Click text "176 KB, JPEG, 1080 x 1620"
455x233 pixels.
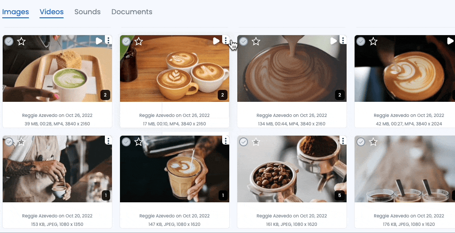[x=409, y=224]
